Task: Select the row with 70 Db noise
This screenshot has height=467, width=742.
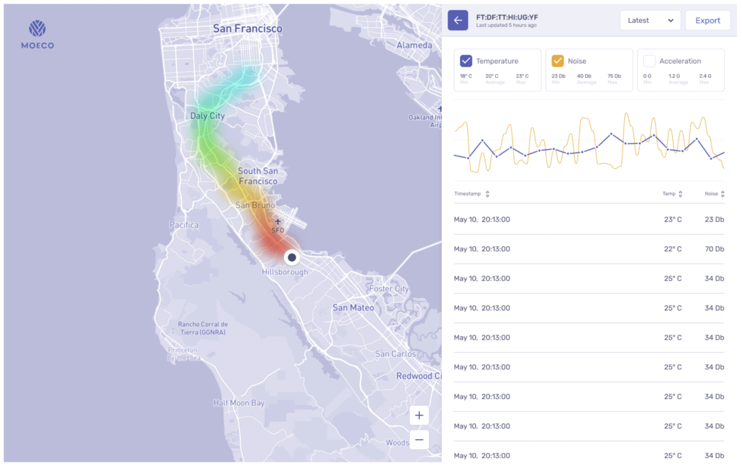Action: (x=589, y=249)
